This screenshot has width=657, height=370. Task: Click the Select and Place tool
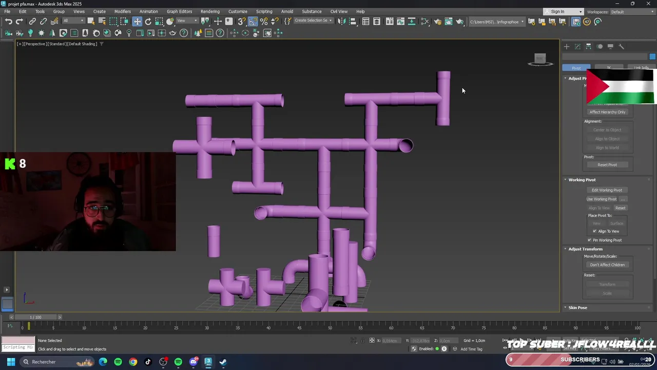(170, 22)
